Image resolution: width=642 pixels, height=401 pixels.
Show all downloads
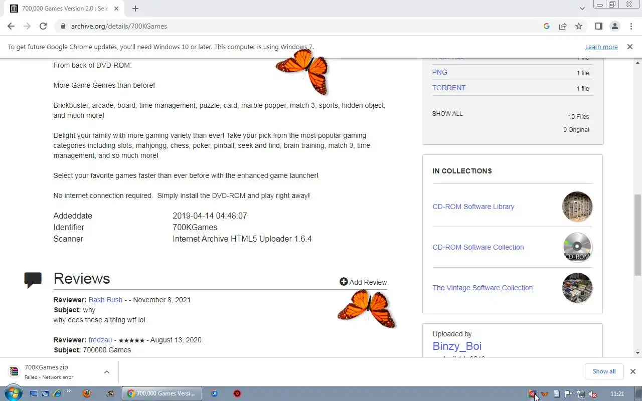click(604, 371)
